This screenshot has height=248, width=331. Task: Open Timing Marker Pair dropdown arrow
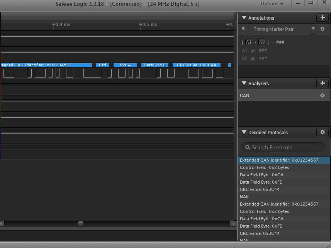click(313, 29)
